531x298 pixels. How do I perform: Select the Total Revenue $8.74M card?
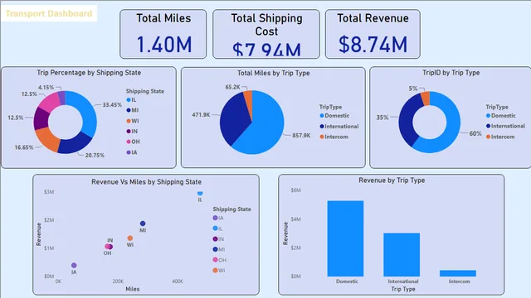(x=373, y=34)
